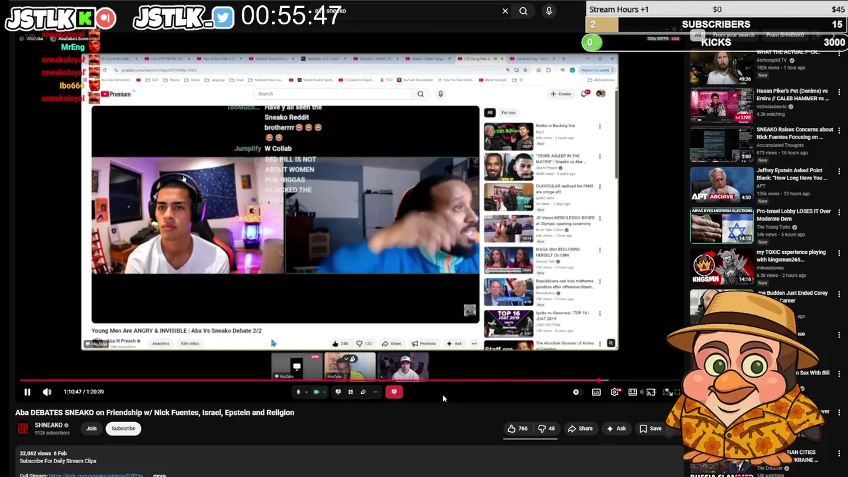Viewport: 848px width, 477px height.
Task: Share the Aba DEBATES SNEAKO video
Action: pyautogui.click(x=580, y=429)
